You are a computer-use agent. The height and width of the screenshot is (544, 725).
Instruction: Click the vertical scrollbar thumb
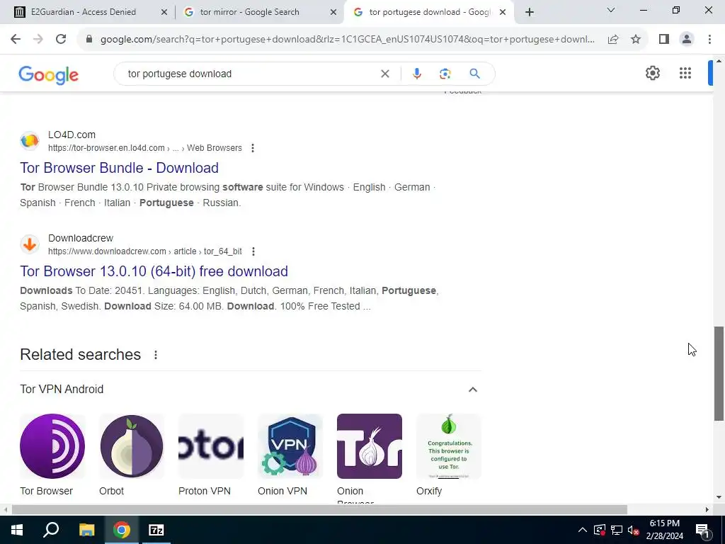coord(719,373)
